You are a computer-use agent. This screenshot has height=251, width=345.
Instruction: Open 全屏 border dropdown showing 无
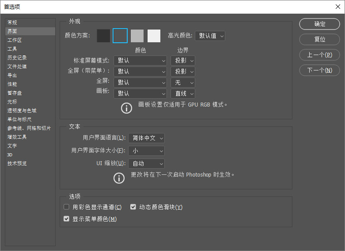[x=183, y=82]
